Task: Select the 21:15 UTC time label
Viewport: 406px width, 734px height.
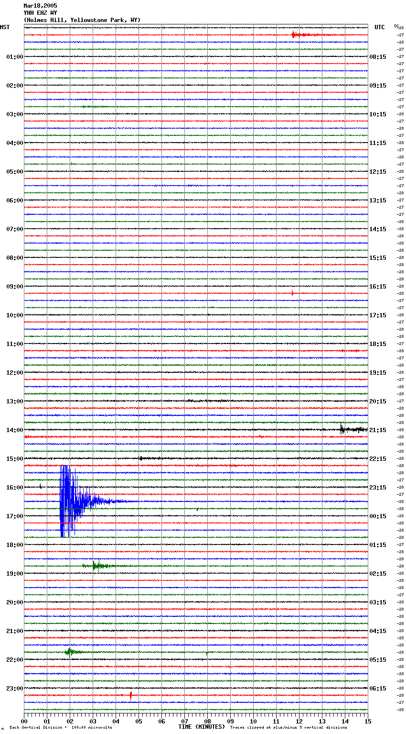Action: pos(378,430)
